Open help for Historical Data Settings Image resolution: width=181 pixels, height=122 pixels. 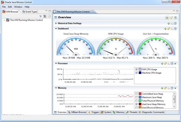click(175, 23)
